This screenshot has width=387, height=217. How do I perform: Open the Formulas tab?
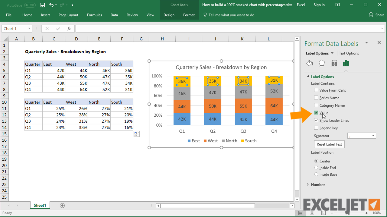click(94, 15)
